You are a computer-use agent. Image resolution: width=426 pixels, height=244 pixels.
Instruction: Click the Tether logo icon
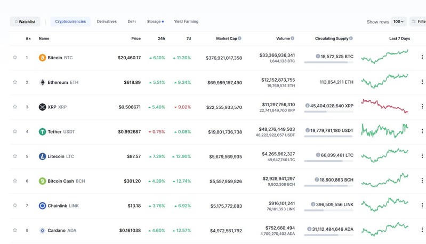(43, 131)
